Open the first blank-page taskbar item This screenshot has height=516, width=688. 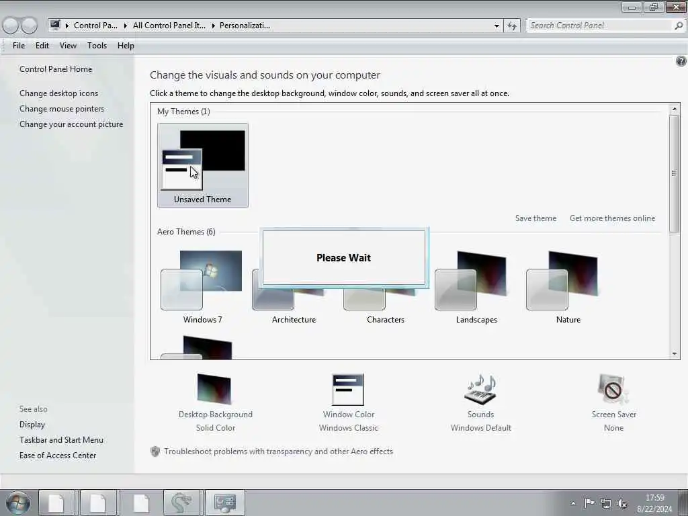point(56,503)
